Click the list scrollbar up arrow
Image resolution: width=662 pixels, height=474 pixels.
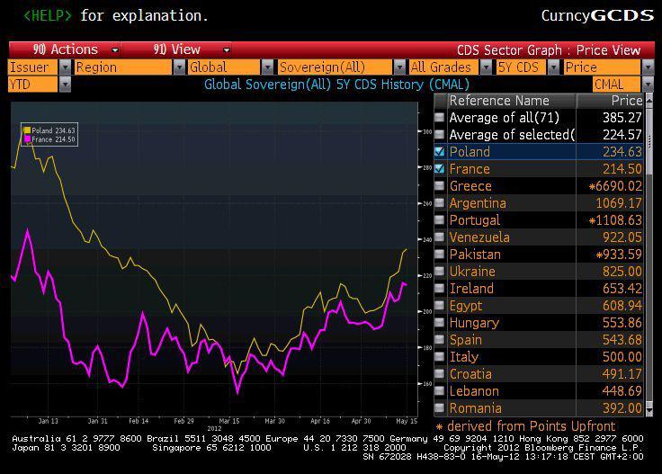click(x=649, y=100)
